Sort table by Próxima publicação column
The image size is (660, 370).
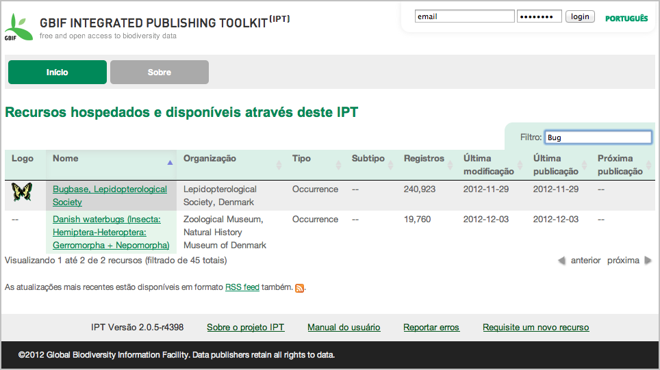point(623,164)
